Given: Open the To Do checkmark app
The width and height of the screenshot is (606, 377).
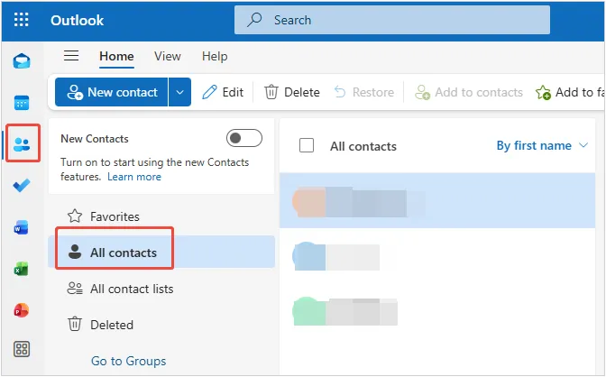Looking at the screenshot, I should tap(21, 186).
